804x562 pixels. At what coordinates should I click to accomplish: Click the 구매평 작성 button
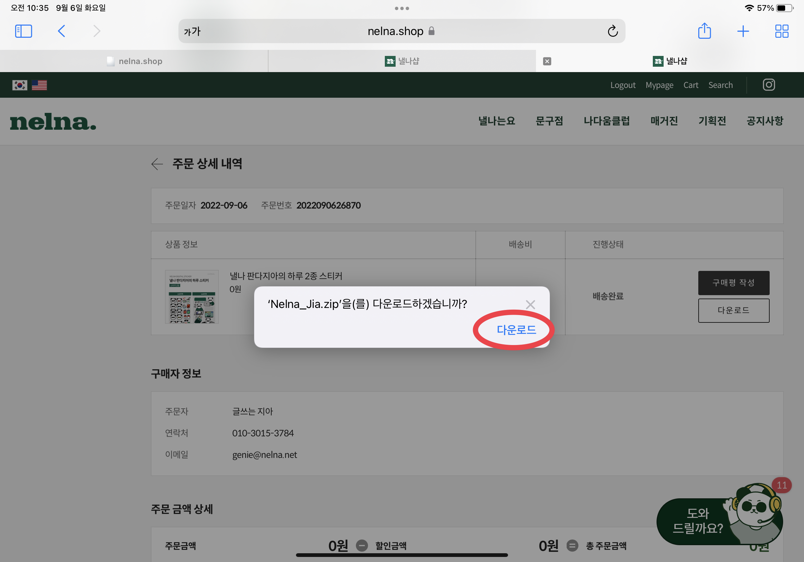(734, 283)
